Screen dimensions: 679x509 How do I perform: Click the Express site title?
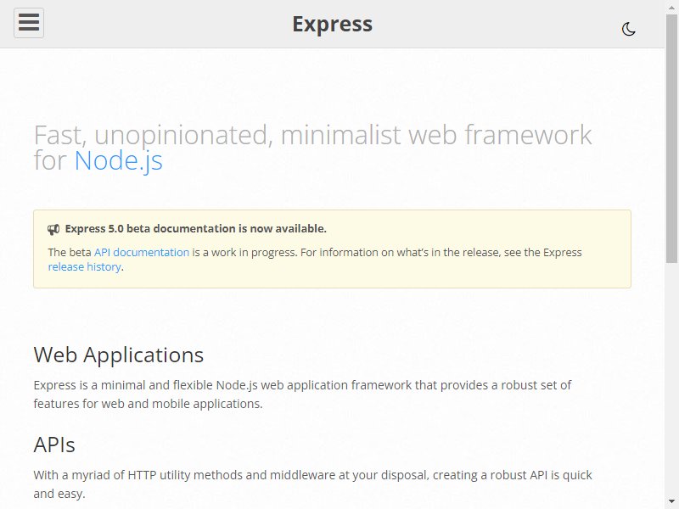pyautogui.click(x=332, y=24)
